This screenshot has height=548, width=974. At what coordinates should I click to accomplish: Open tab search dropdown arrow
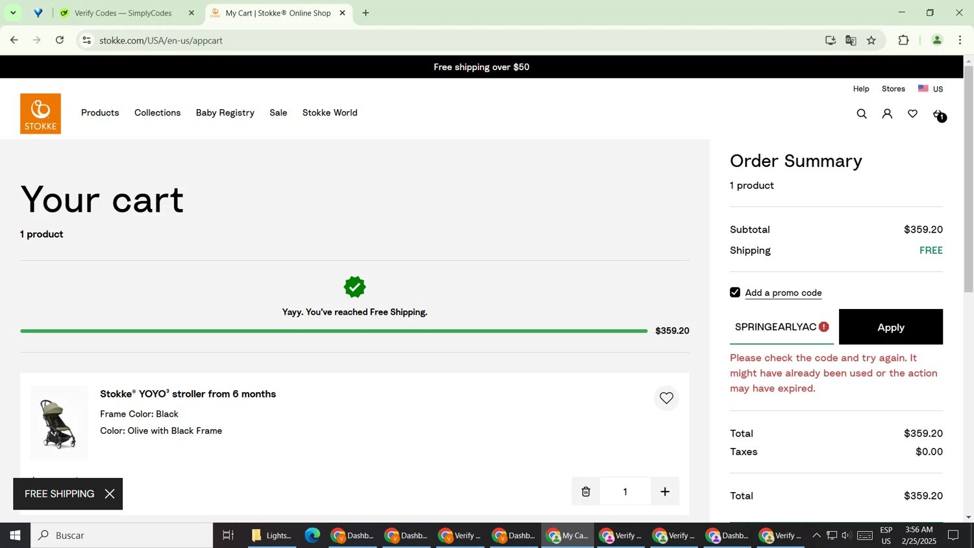tap(13, 13)
